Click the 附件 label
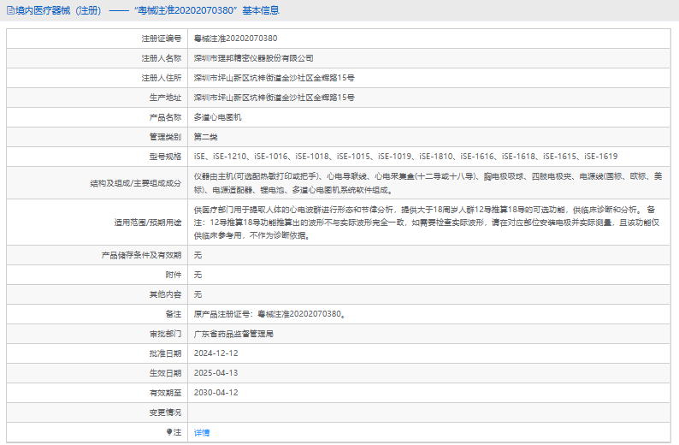 [174, 275]
